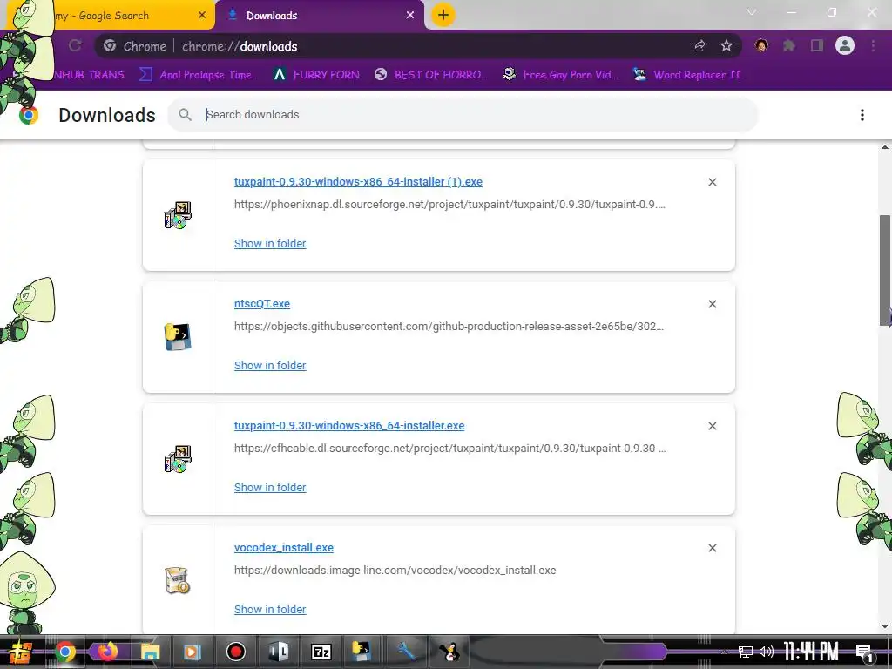Click the objects.githubusercontent.com source URL

click(449, 327)
